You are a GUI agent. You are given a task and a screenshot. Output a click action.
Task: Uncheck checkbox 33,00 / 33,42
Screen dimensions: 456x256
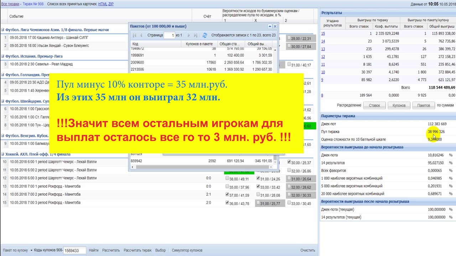point(258,187)
